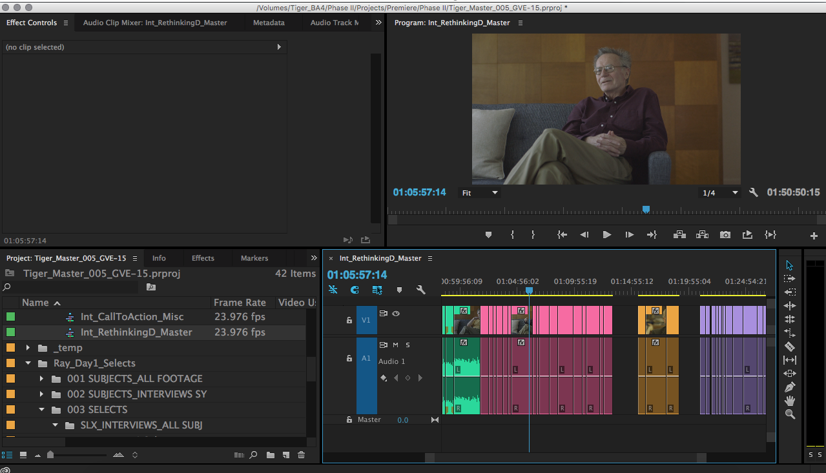Screen dimensions: 826x473
Task: Select the Pen tool
Action: [789, 387]
